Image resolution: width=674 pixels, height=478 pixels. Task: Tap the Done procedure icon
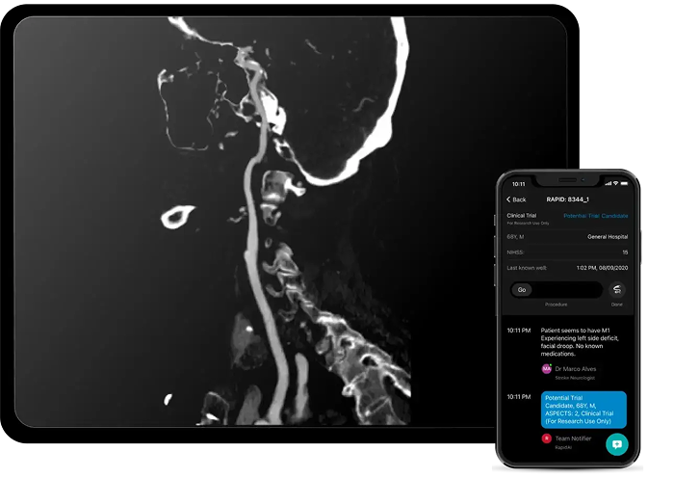[617, 289]
